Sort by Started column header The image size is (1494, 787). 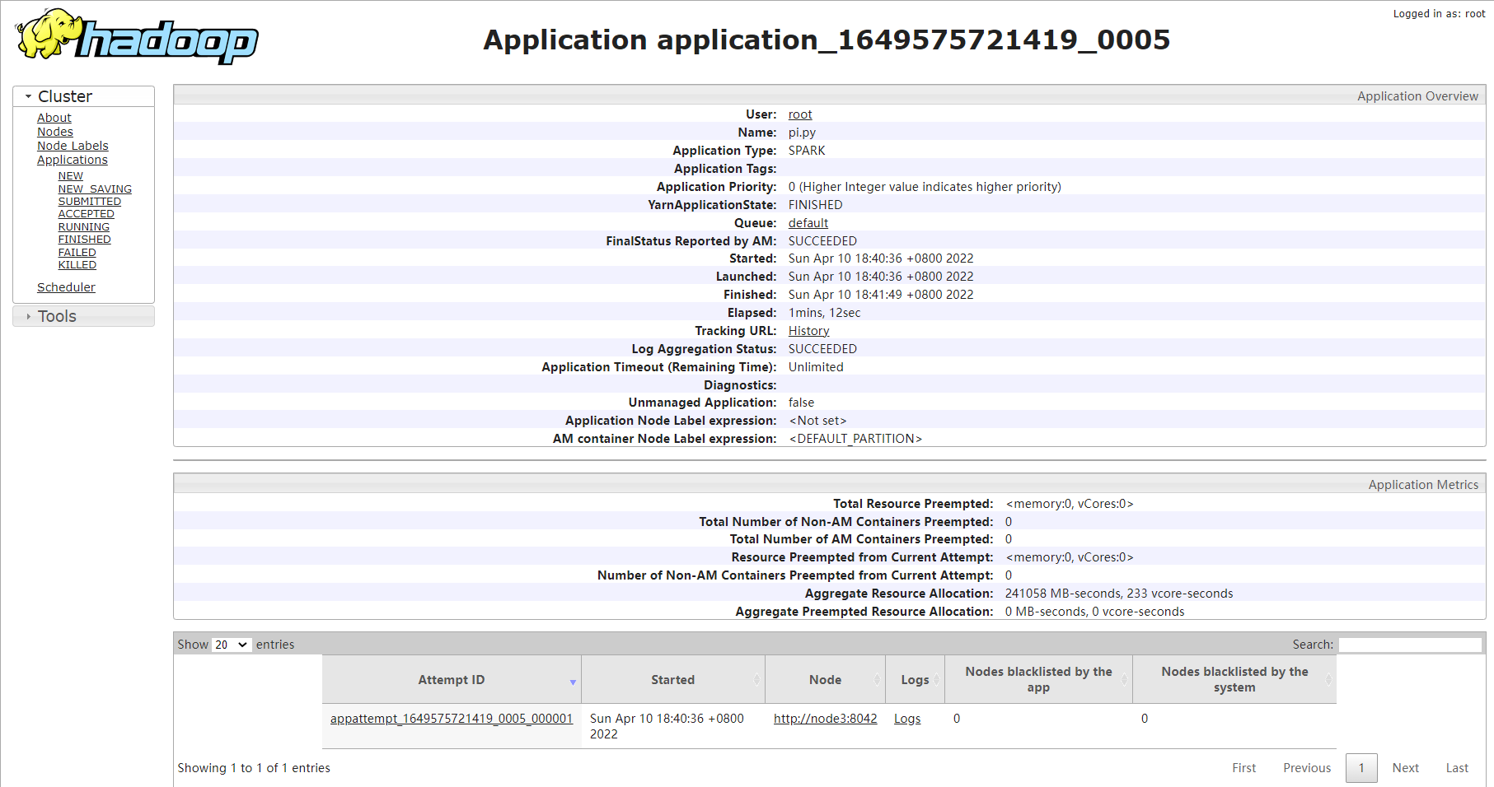coord(673,680)
